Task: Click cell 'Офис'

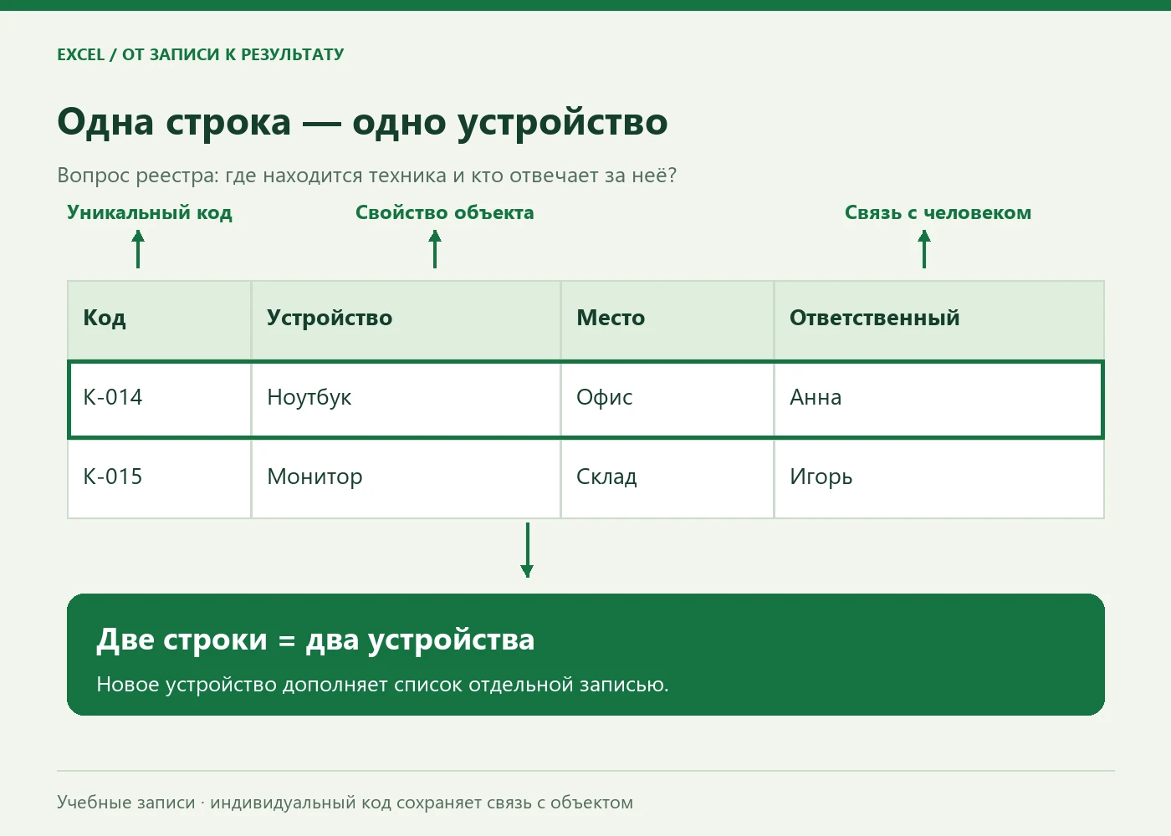Action: click(x=667, y=399)
